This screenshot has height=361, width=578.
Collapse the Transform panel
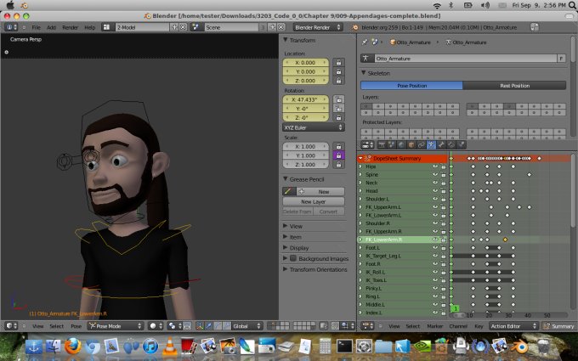tap(285, 40)
